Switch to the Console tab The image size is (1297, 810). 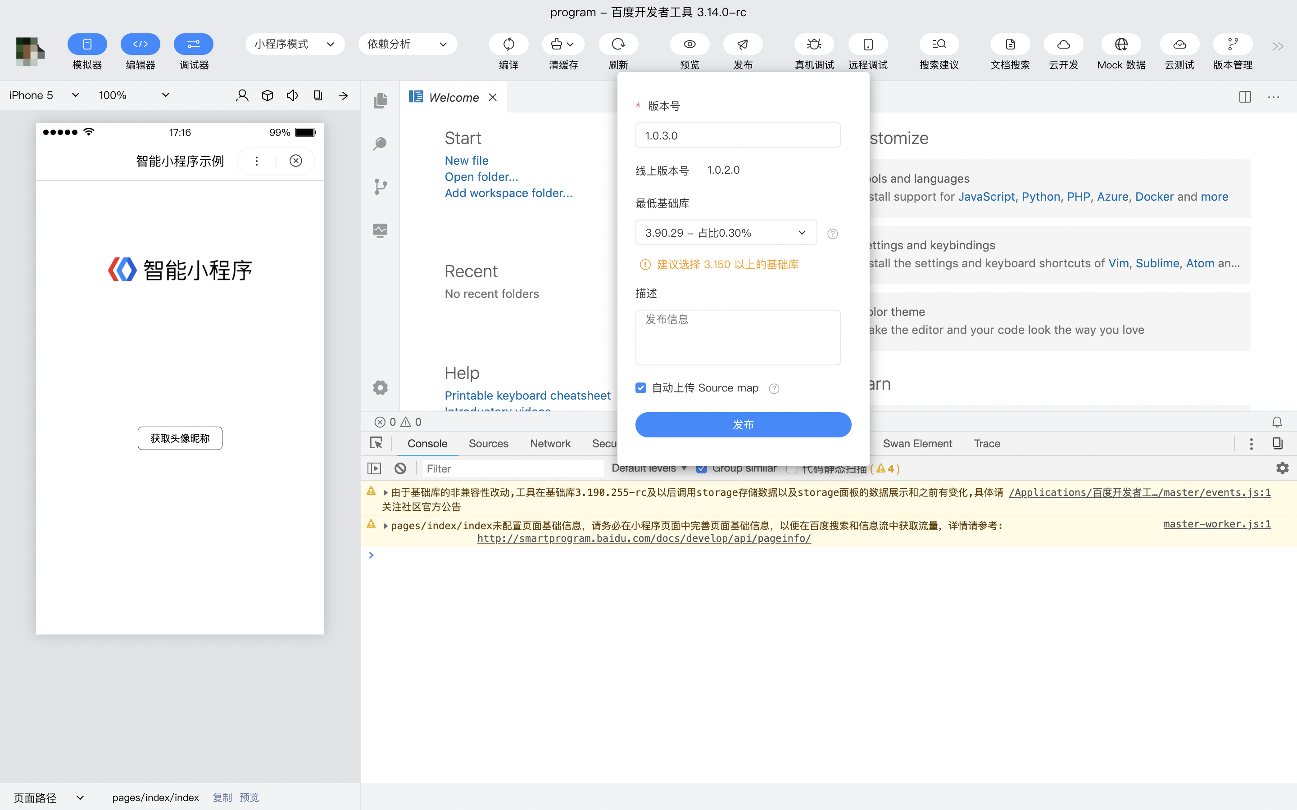[427, 444]
